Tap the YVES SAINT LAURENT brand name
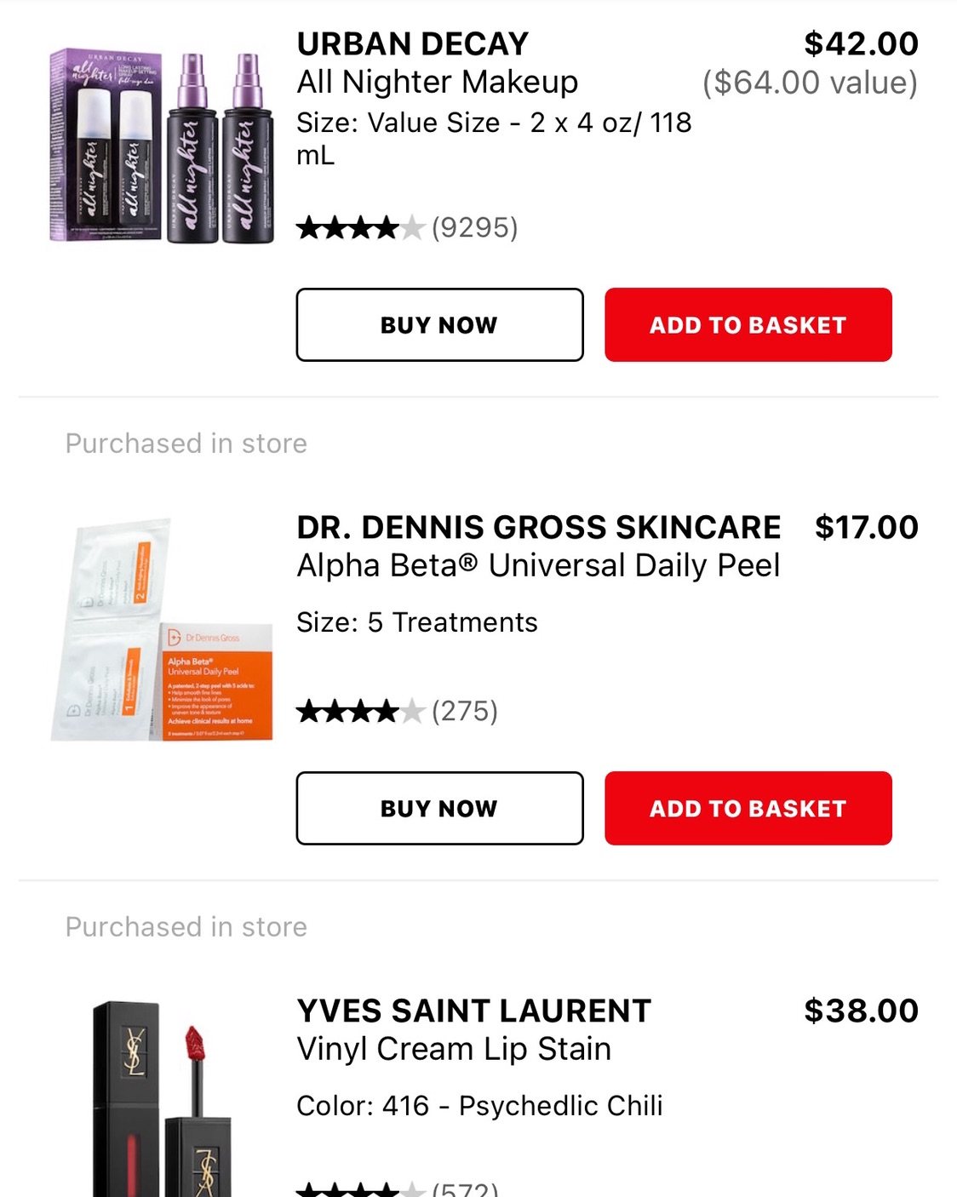 473,1011
